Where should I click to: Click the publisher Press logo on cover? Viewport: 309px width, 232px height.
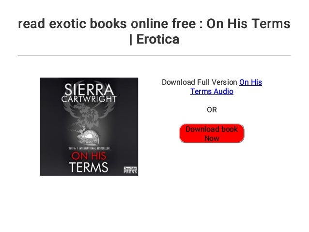[130, 170]
